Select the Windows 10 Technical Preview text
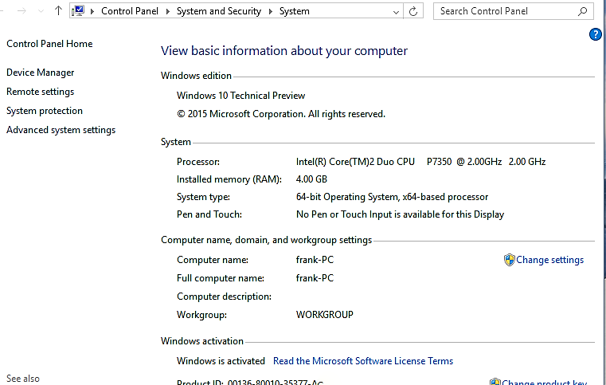 (x=240, y=96)
